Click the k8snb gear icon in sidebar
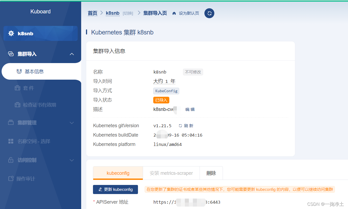348x209 pixels. tap(11, 33)
